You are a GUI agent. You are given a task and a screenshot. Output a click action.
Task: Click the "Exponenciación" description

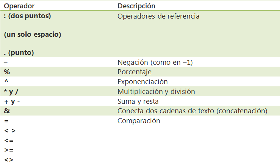[142, 82]
